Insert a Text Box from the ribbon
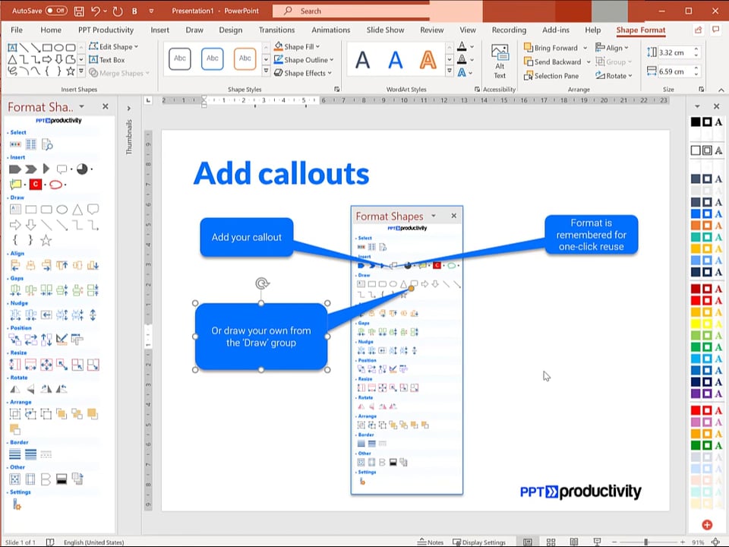 [x=106, y=60]
